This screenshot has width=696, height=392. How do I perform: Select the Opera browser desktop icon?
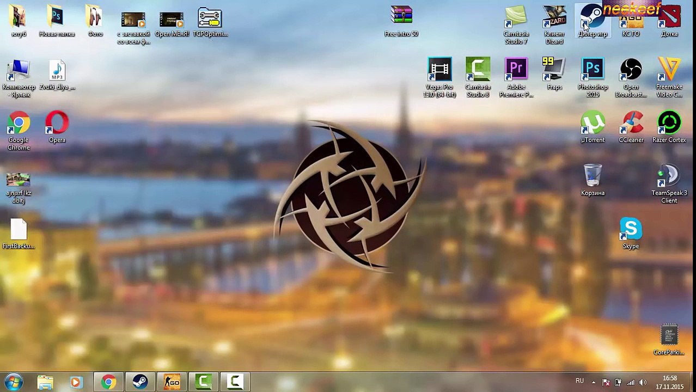(57, 127)
